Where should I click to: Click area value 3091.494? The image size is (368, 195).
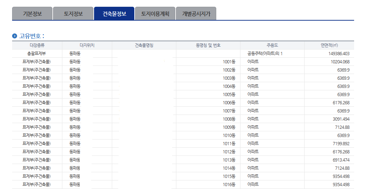341,119
